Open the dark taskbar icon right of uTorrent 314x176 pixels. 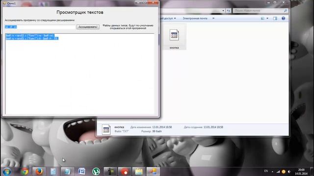(110, 172)
